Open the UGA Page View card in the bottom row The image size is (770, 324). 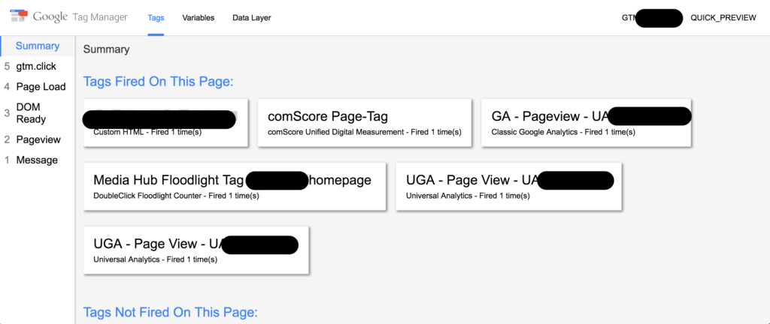coord(196,250)
